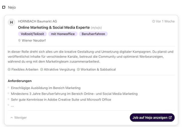This screenshot has width=183, height=127.
Task: Open the Online Marketing & Social Media Experte title
Action: point(54,27)
